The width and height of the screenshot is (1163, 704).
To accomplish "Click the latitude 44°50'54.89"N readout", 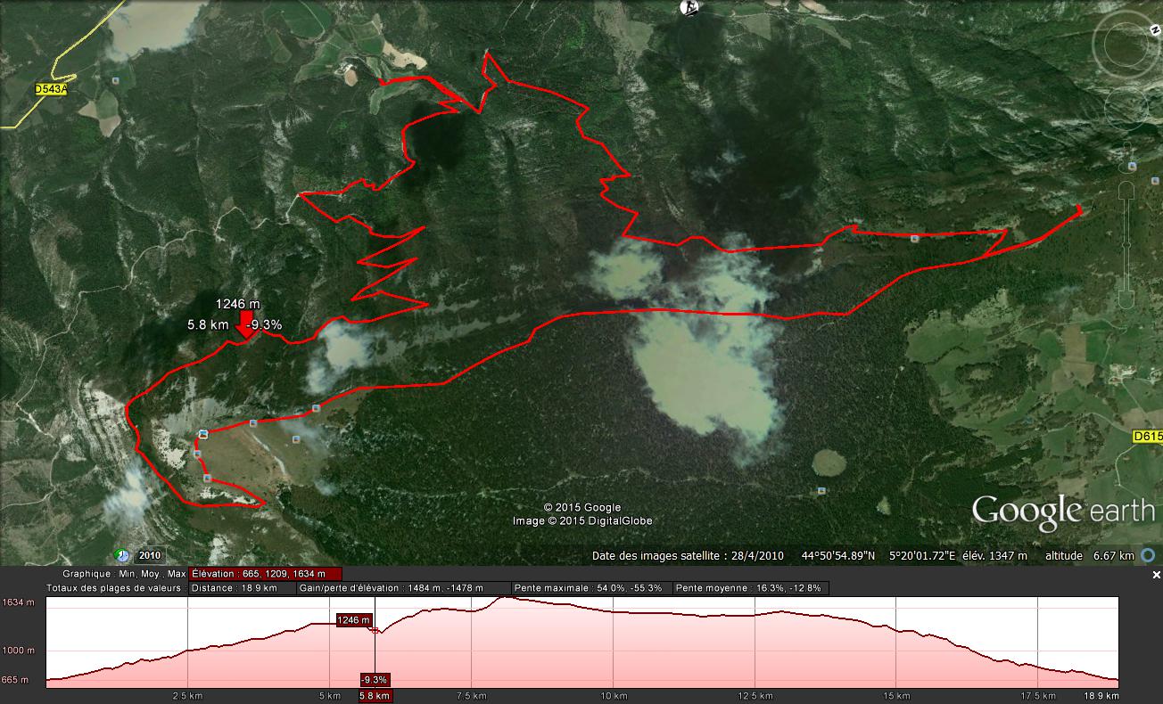I will (838, 555).
